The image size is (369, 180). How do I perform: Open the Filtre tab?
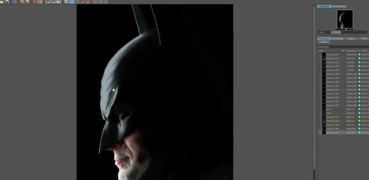click(364, 39)
